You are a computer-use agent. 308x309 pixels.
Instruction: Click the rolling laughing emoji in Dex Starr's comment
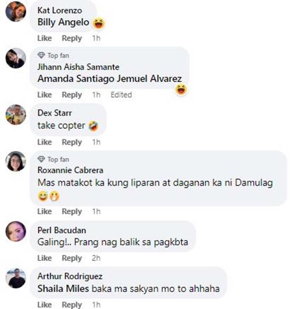93,126
